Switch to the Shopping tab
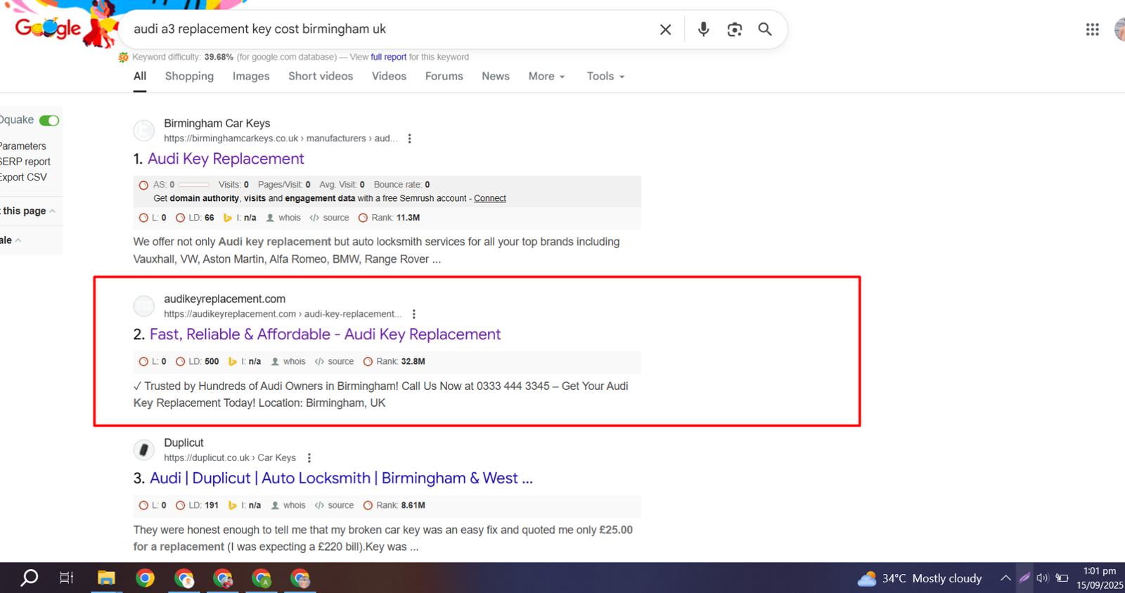Screen dimensions: 1125x593 [189, 77]
